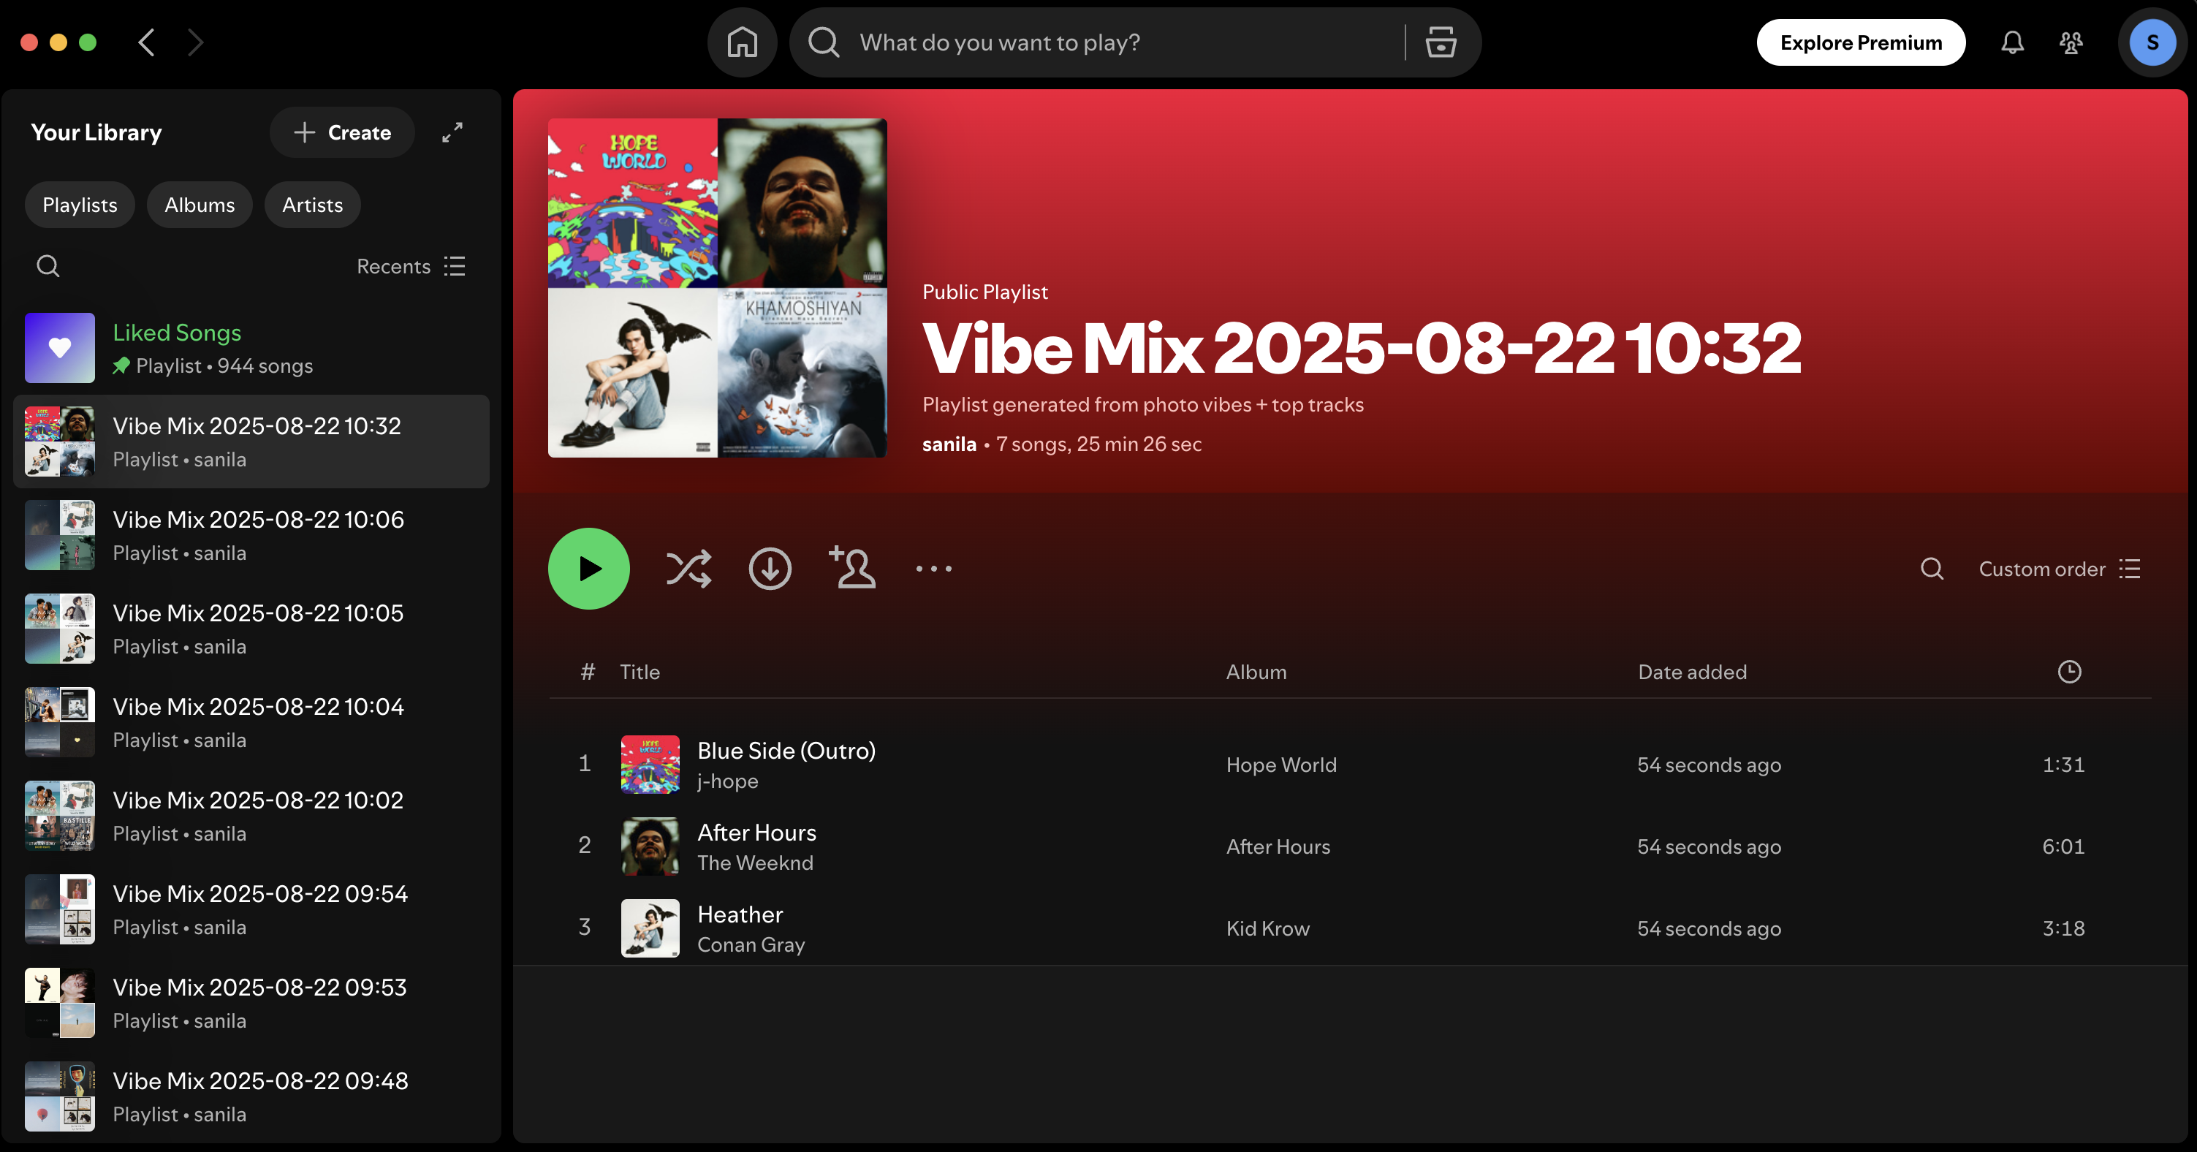
Task: Search in Your Library
Action: click(x=48, y=266)
